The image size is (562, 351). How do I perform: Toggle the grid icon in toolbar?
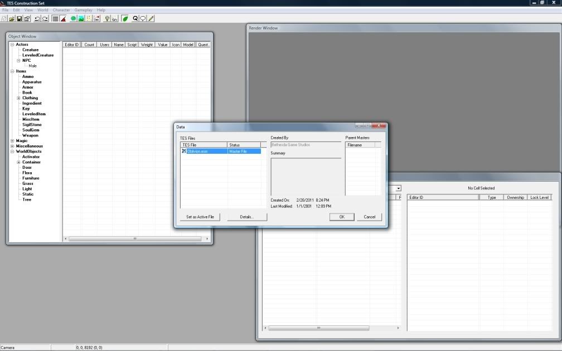tap(55, 19)
